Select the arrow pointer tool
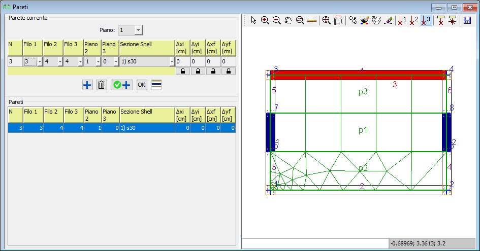This screenshot has height=251, width=480. tap(253, 20)
